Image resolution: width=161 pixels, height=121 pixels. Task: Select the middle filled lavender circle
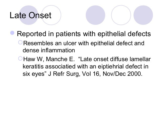coord(95,15)
